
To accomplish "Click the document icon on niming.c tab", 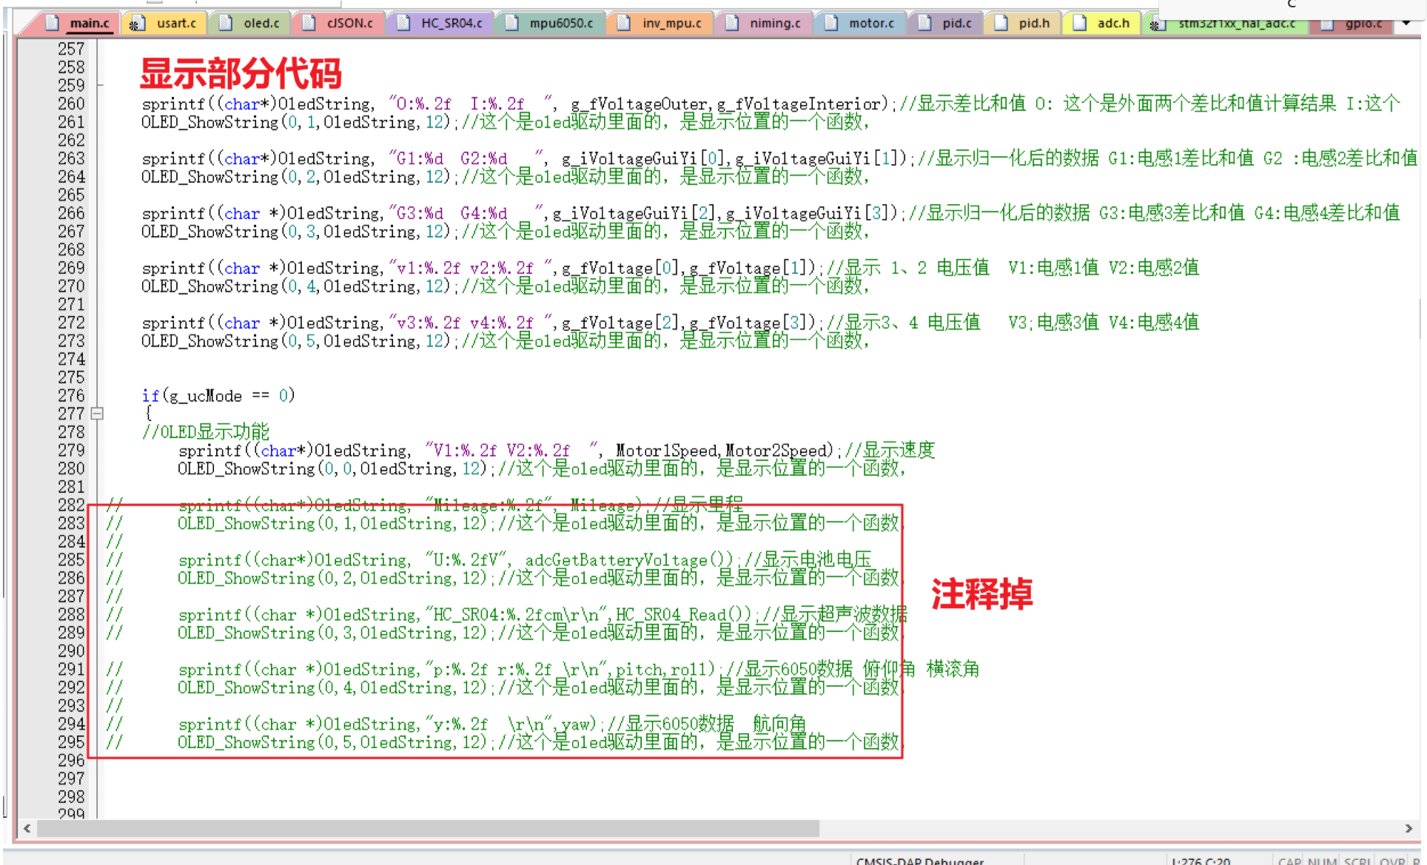I will click(x=731, y=23).
